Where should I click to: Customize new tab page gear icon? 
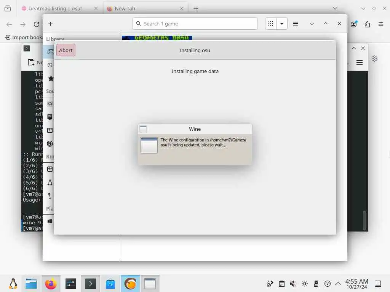coord(374,59)
